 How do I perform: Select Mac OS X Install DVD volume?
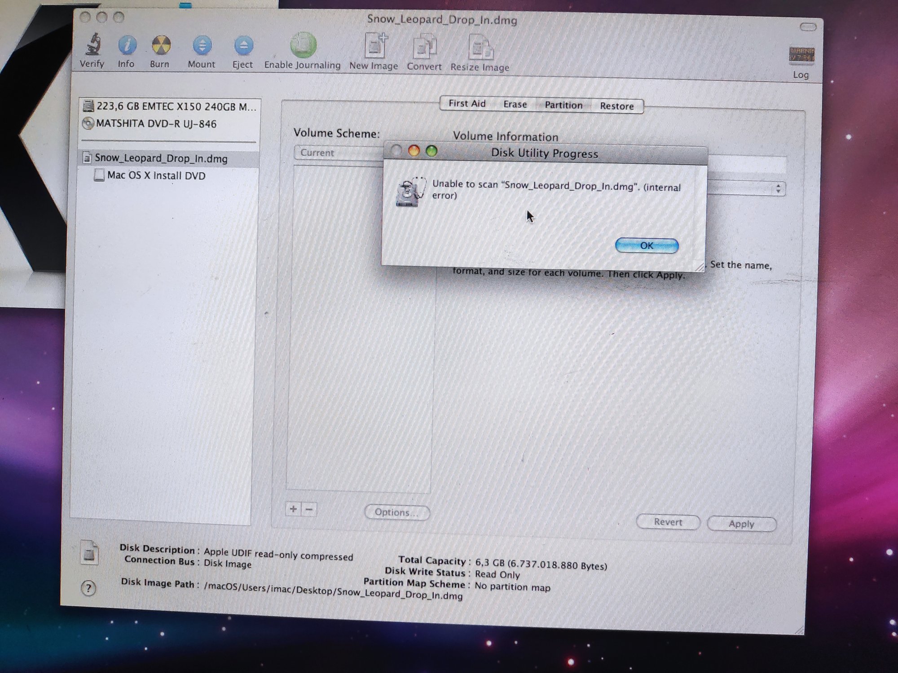(156, 175)
